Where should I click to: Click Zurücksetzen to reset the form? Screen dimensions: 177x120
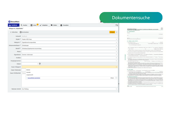point(24,32)
